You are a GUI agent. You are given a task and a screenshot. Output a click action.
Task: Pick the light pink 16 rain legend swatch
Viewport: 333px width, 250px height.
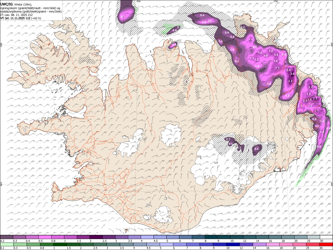coord(273,244)
